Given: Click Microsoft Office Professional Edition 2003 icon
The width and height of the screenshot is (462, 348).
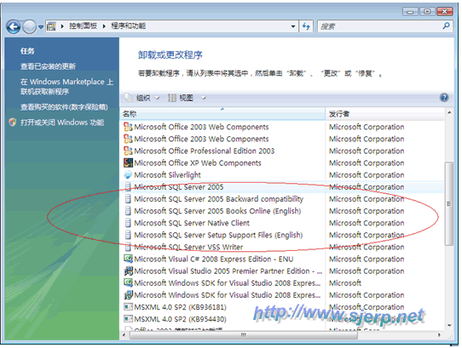Looking at the screenshot, I should click(128, 151).
